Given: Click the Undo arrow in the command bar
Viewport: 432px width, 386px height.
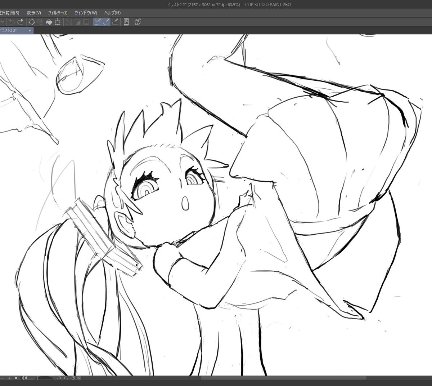Looking at the screenshot, I should (x=12, y=22).
